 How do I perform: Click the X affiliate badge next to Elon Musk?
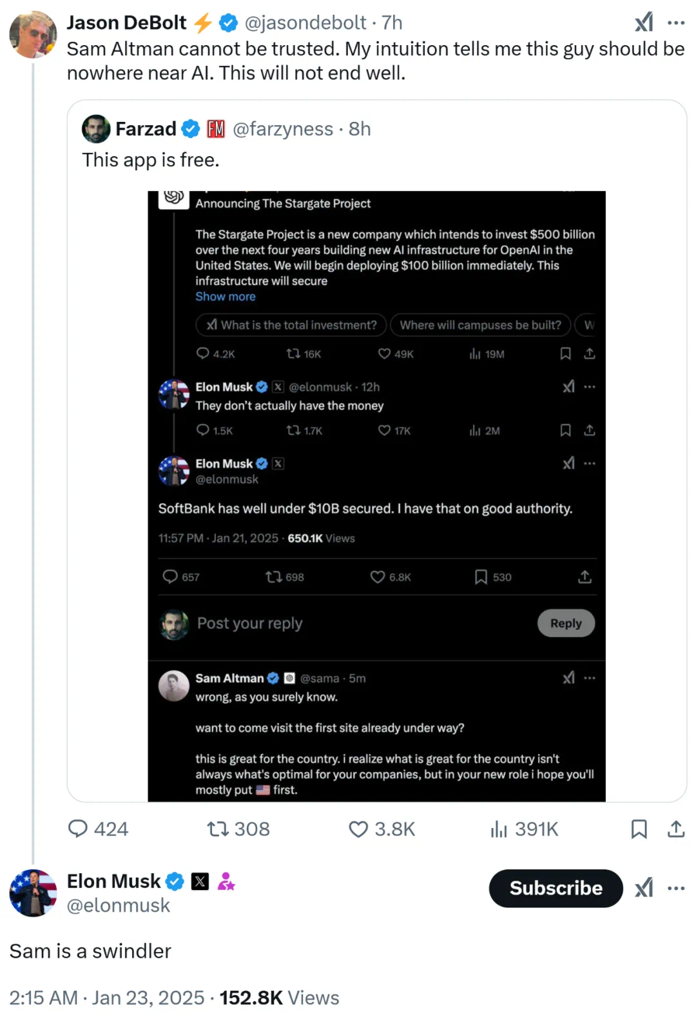[200, 881]
